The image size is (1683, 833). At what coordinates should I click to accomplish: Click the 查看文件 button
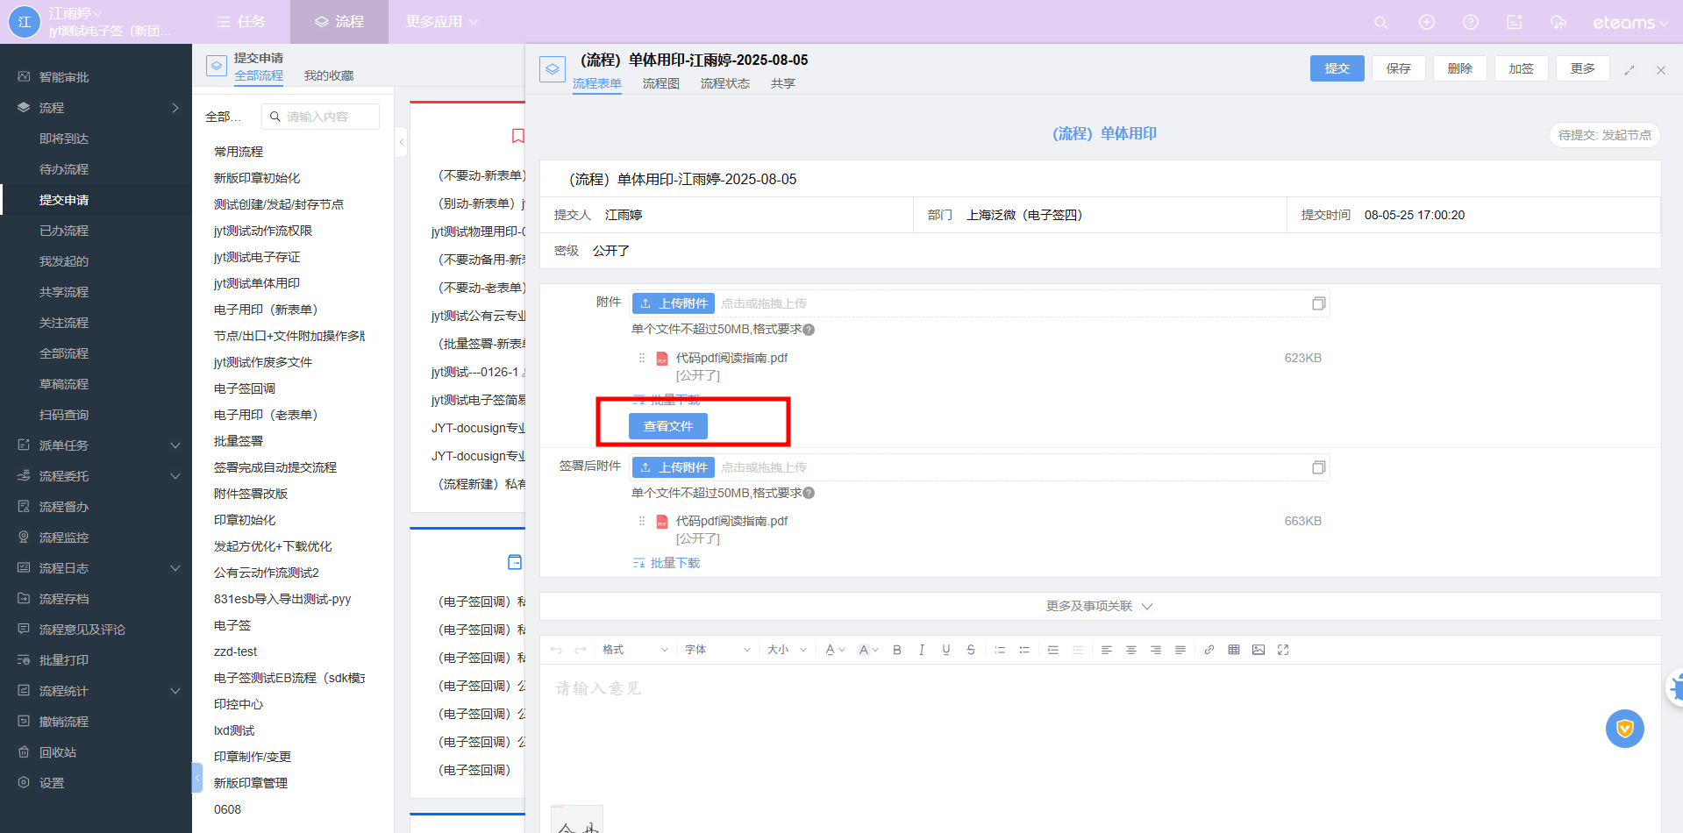pos(668,426)
